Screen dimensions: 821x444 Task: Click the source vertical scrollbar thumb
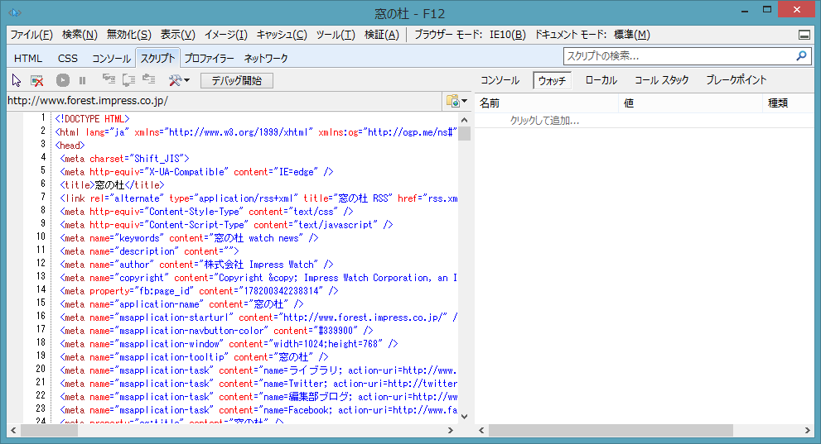[x=464, y=134]
